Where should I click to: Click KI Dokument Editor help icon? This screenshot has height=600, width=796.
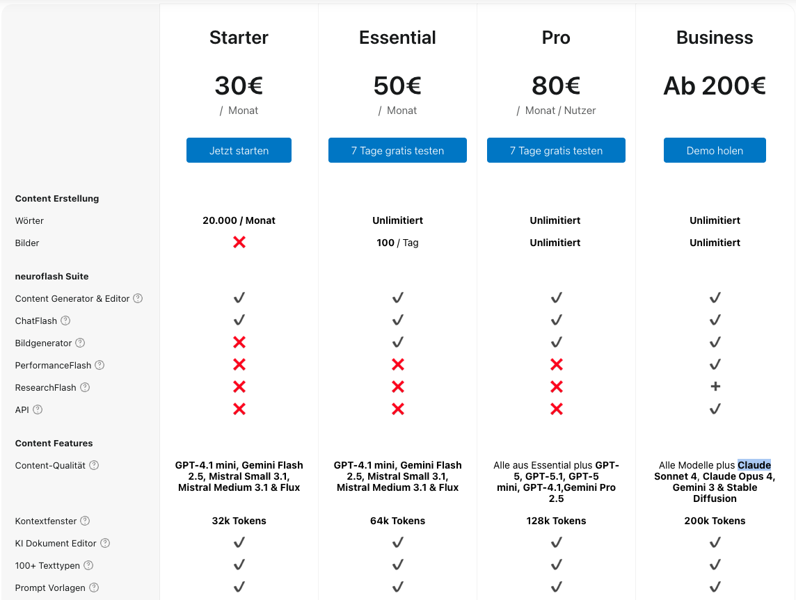(x=105, y=543)
